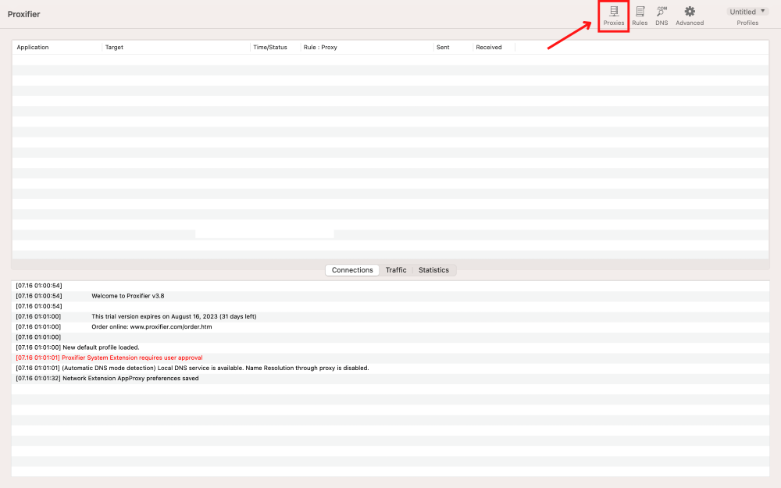The image size is (781, 488).
Task: Select the 'Order online: www.proxifier.com/order.htm' log line
Action: point(390,326)
